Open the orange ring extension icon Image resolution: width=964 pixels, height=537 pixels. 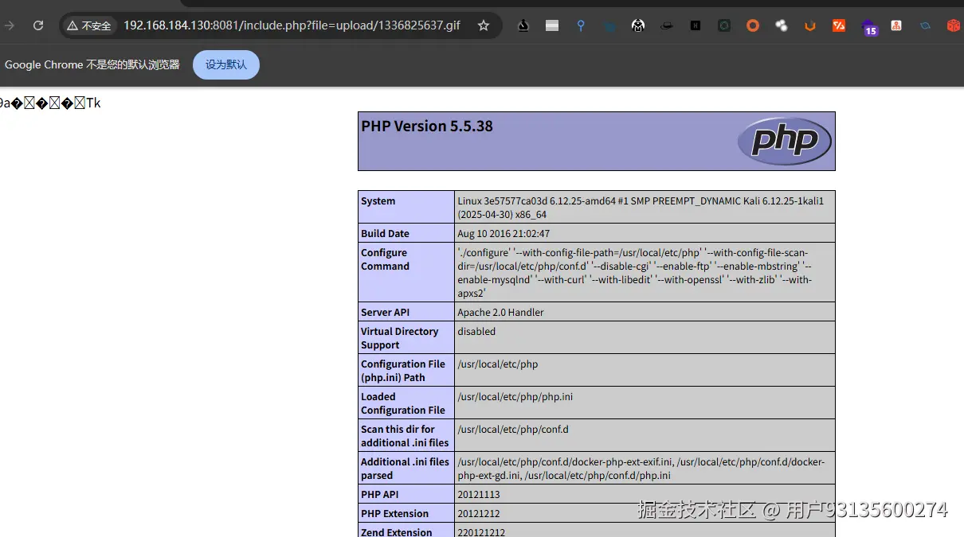pyautogui.click(x=753, y=25)
